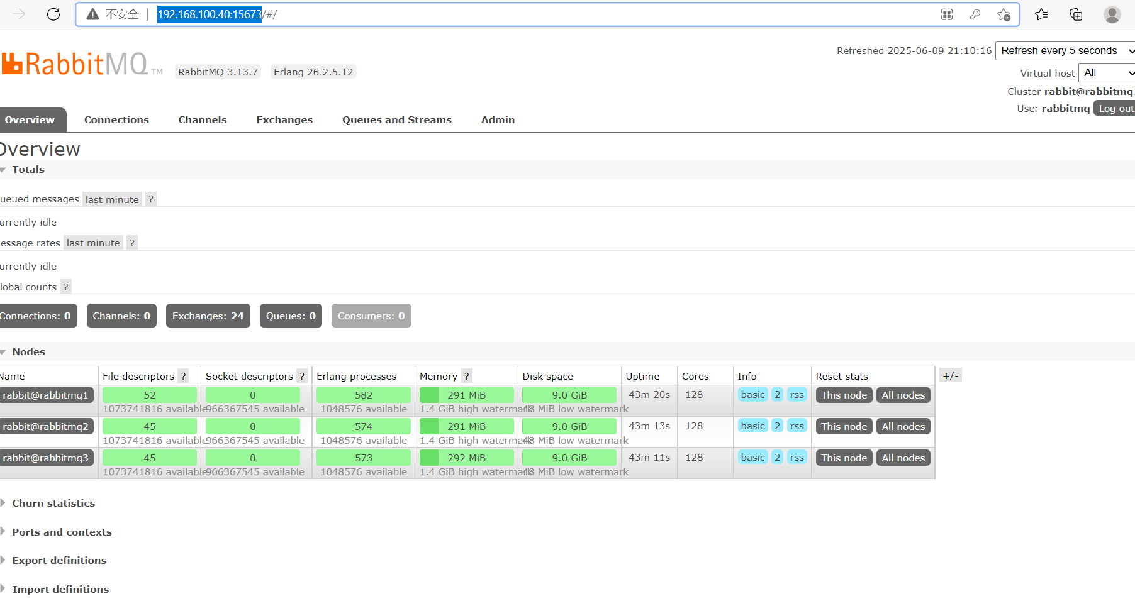Screen dimensions: 1135x606
Task: Click the info tag 2 for rabbitmq3
Action: pyautogui.click(x=778, y=458)
